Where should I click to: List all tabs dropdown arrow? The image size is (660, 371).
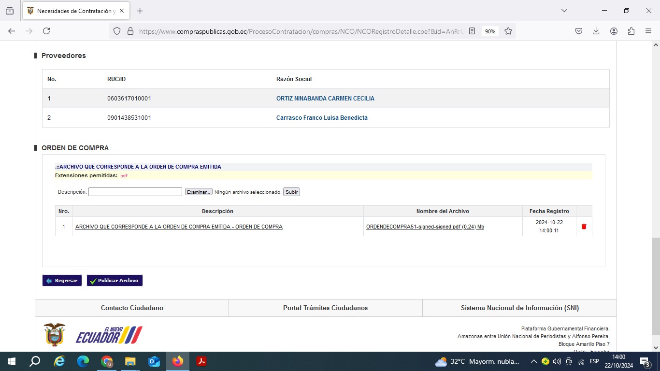coord(564,11)
